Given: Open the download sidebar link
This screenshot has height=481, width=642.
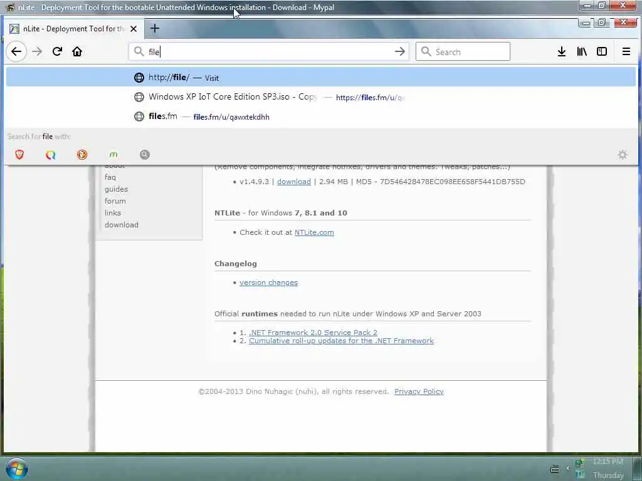Looking at the screenshot, I should point(122,225).
